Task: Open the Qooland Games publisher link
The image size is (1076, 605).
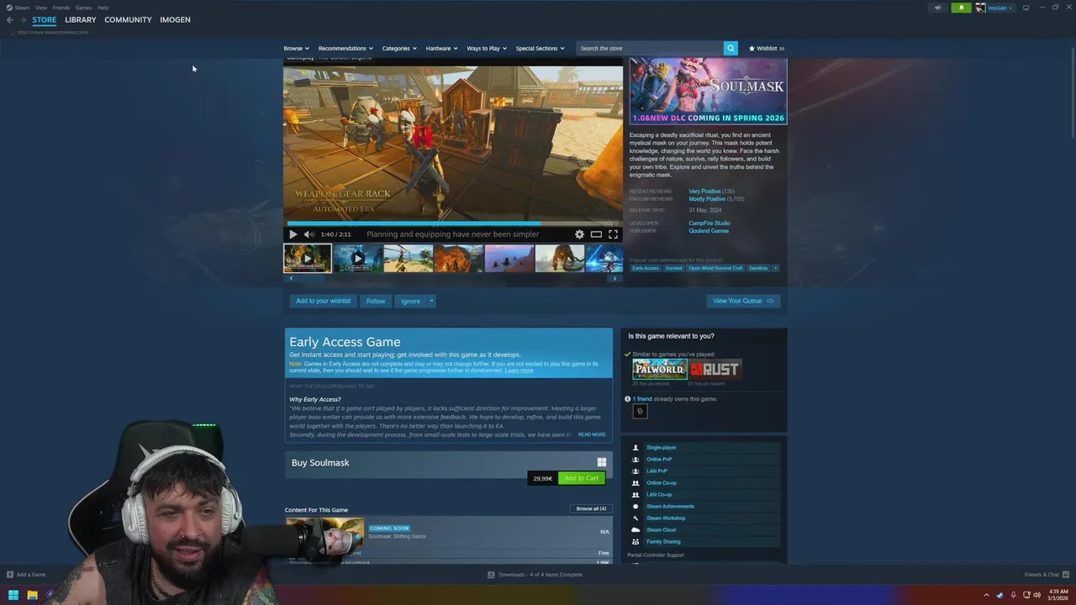Action: 709,231
